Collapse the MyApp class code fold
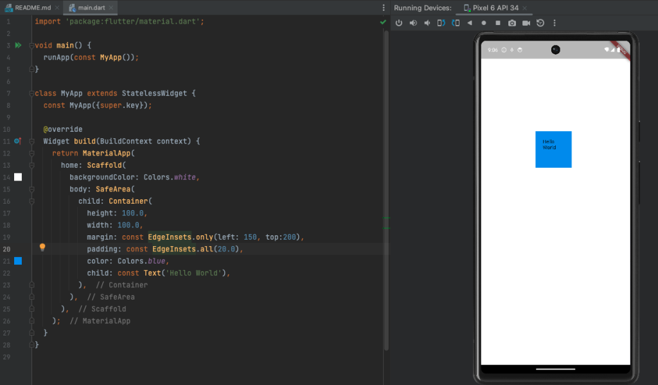Viewport: 658px width, 385px height. coord(31,94)
